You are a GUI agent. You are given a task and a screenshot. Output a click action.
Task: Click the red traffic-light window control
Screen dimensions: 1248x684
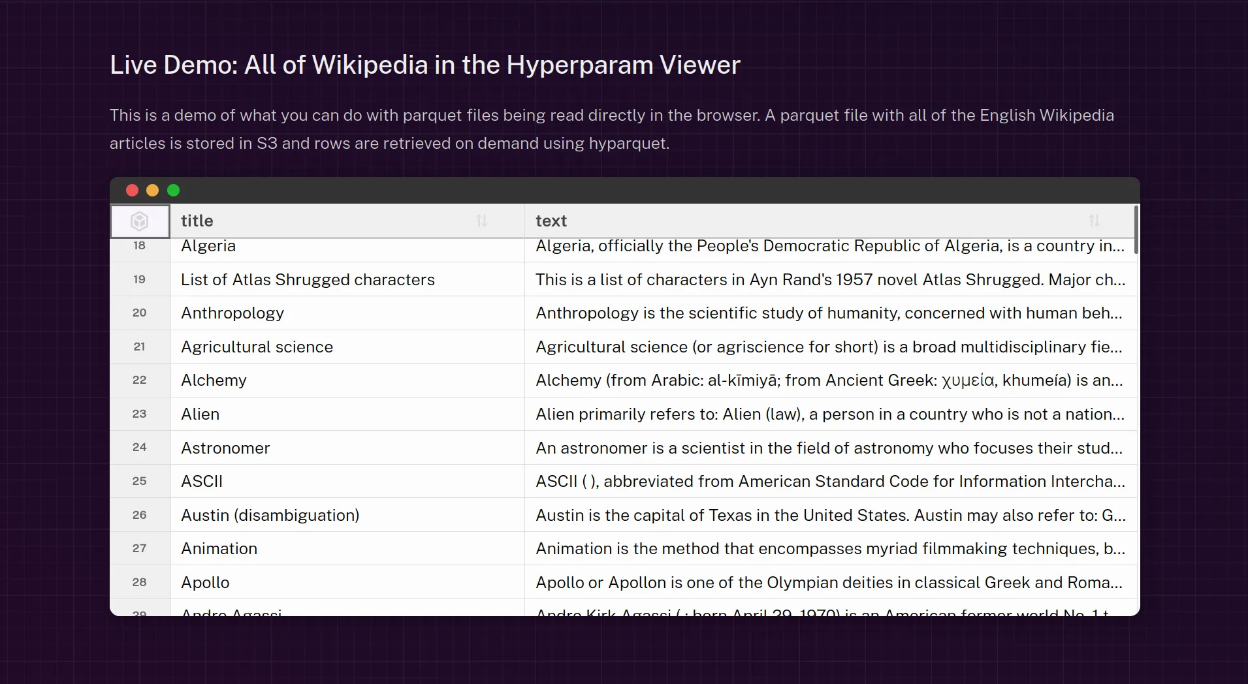click(x=132, y=190)
